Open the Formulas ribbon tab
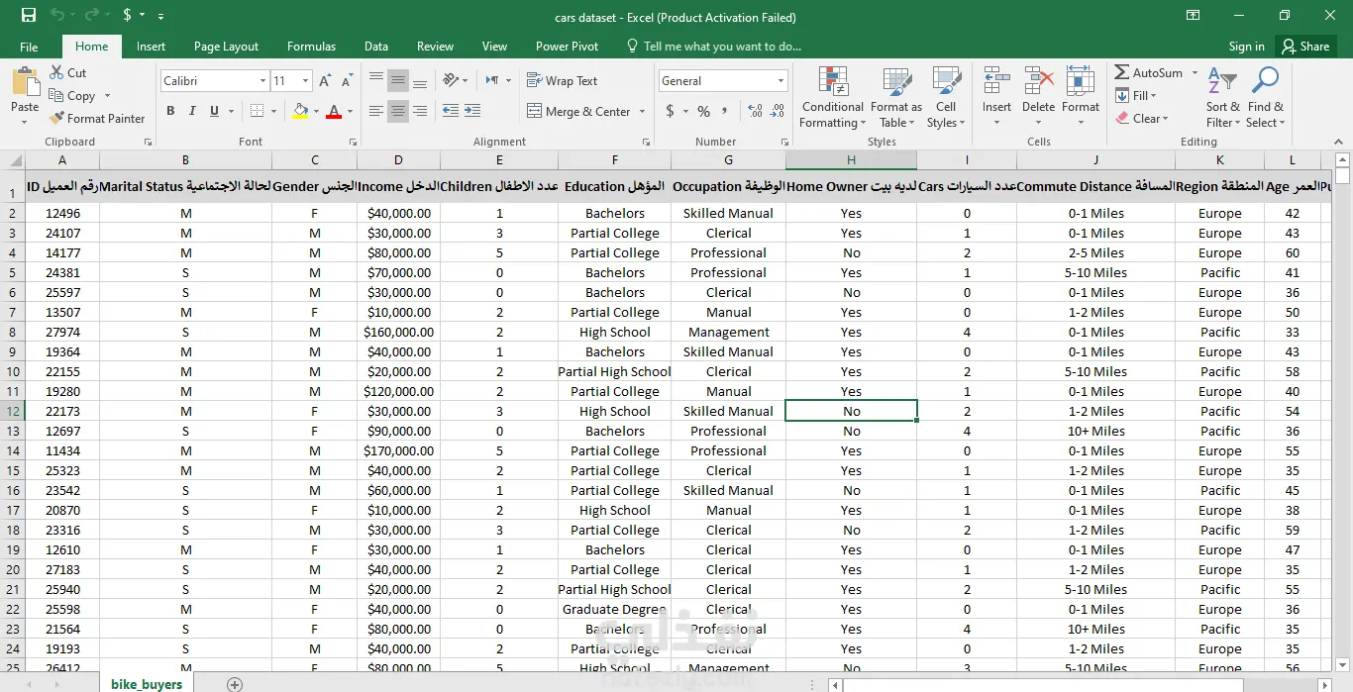The width and height of the screenshot is (1353, 692). click(311, 47)
